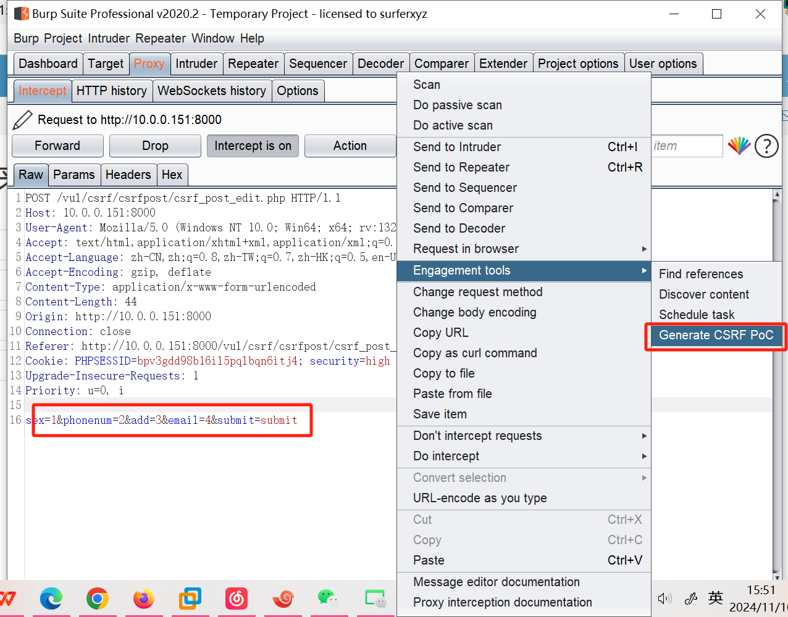Switch to the Params view tab
The height and width of the screenshot is (617, 788).
coord(74,175)
